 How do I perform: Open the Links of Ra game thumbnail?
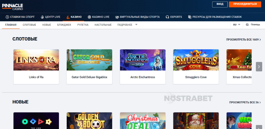36,60
